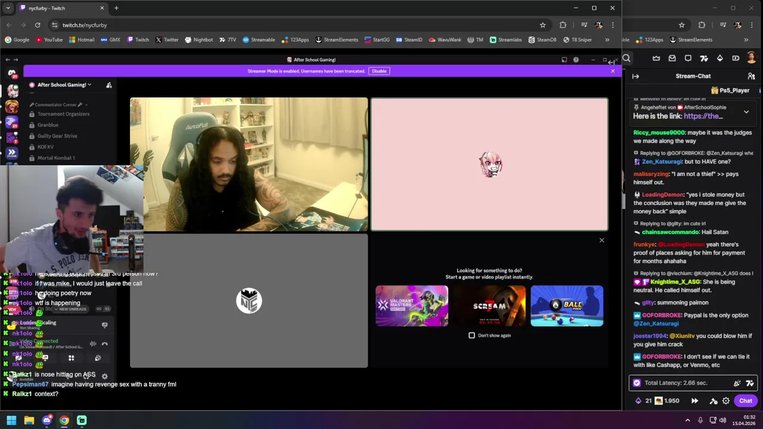The image size is (763, 429).
Task: Select the Mortal Kombat 1 channel
Action: click(56, 158)
